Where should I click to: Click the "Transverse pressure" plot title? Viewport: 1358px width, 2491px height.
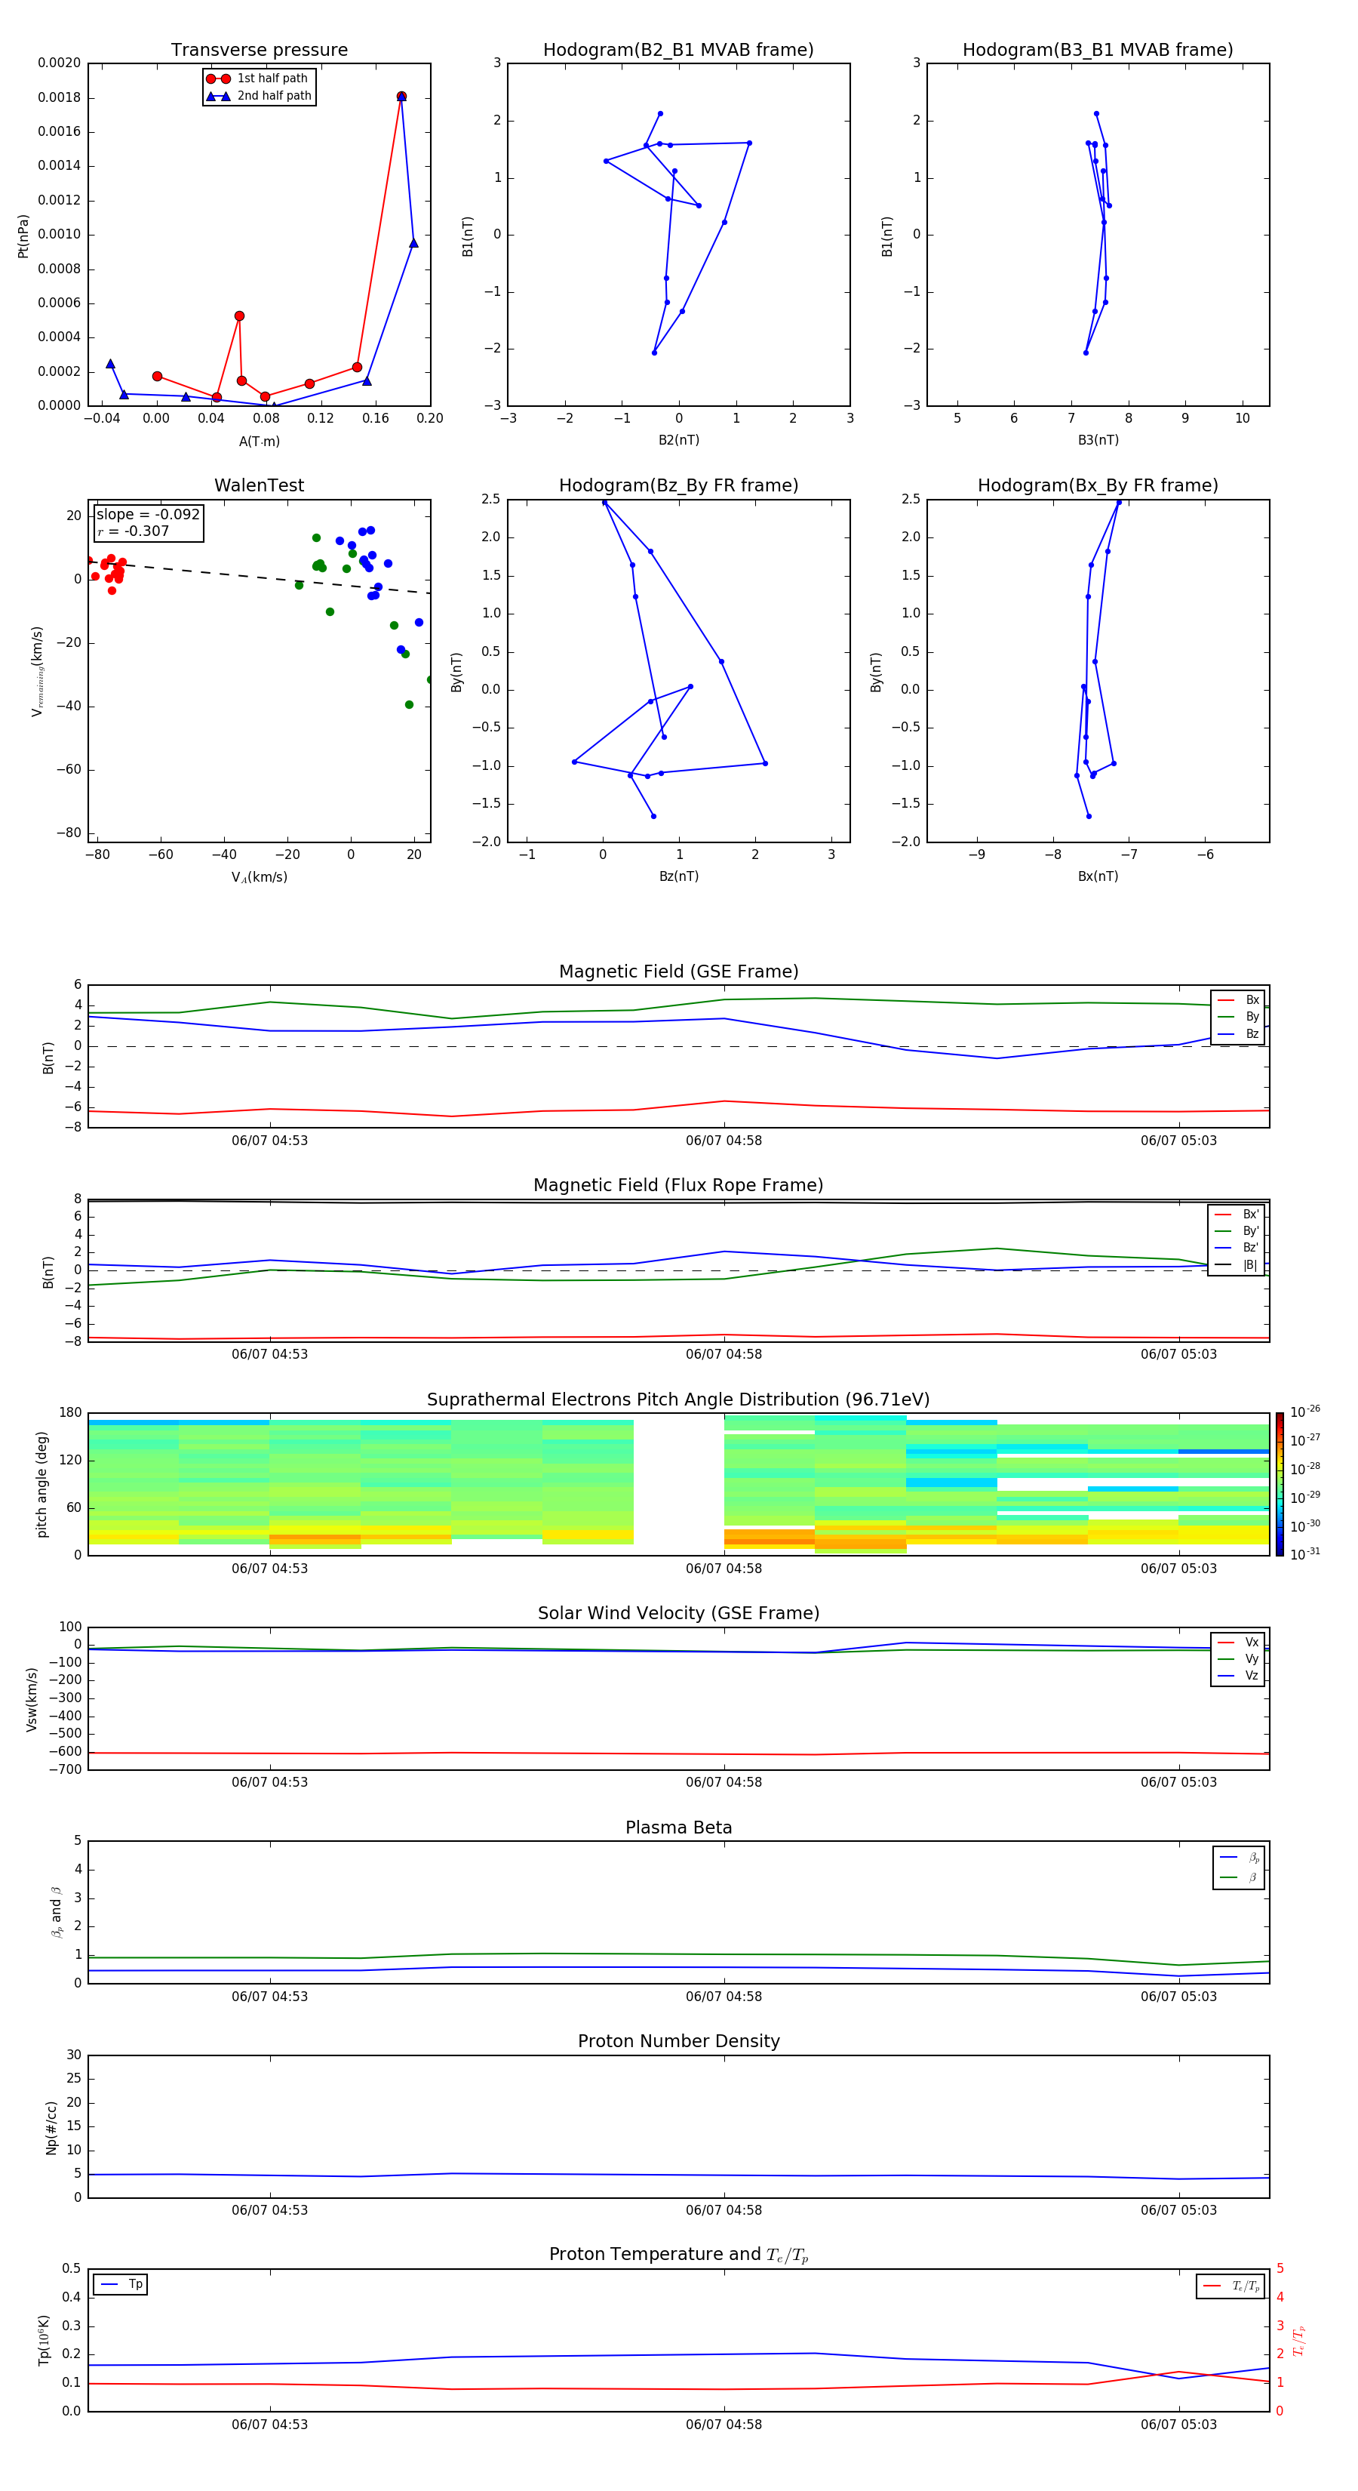point(259,49)
